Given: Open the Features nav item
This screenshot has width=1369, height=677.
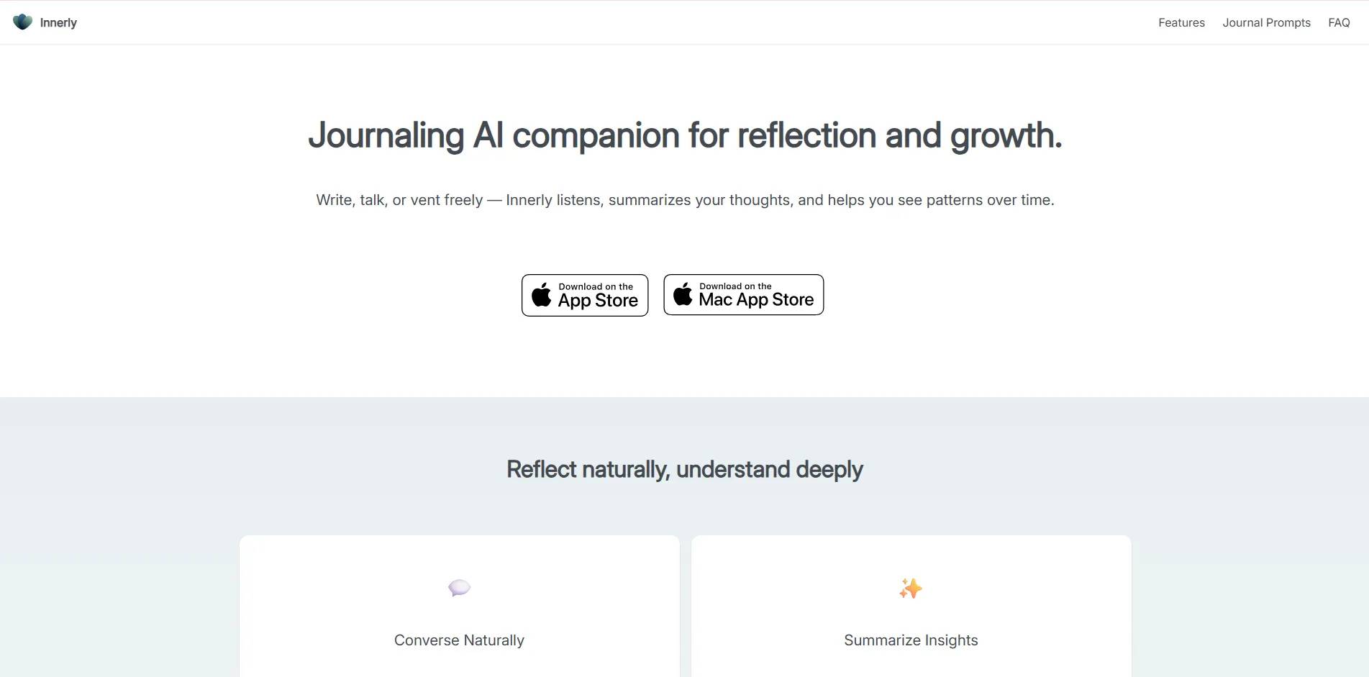Looking at the screenshot, I should tap(1181, 23).
